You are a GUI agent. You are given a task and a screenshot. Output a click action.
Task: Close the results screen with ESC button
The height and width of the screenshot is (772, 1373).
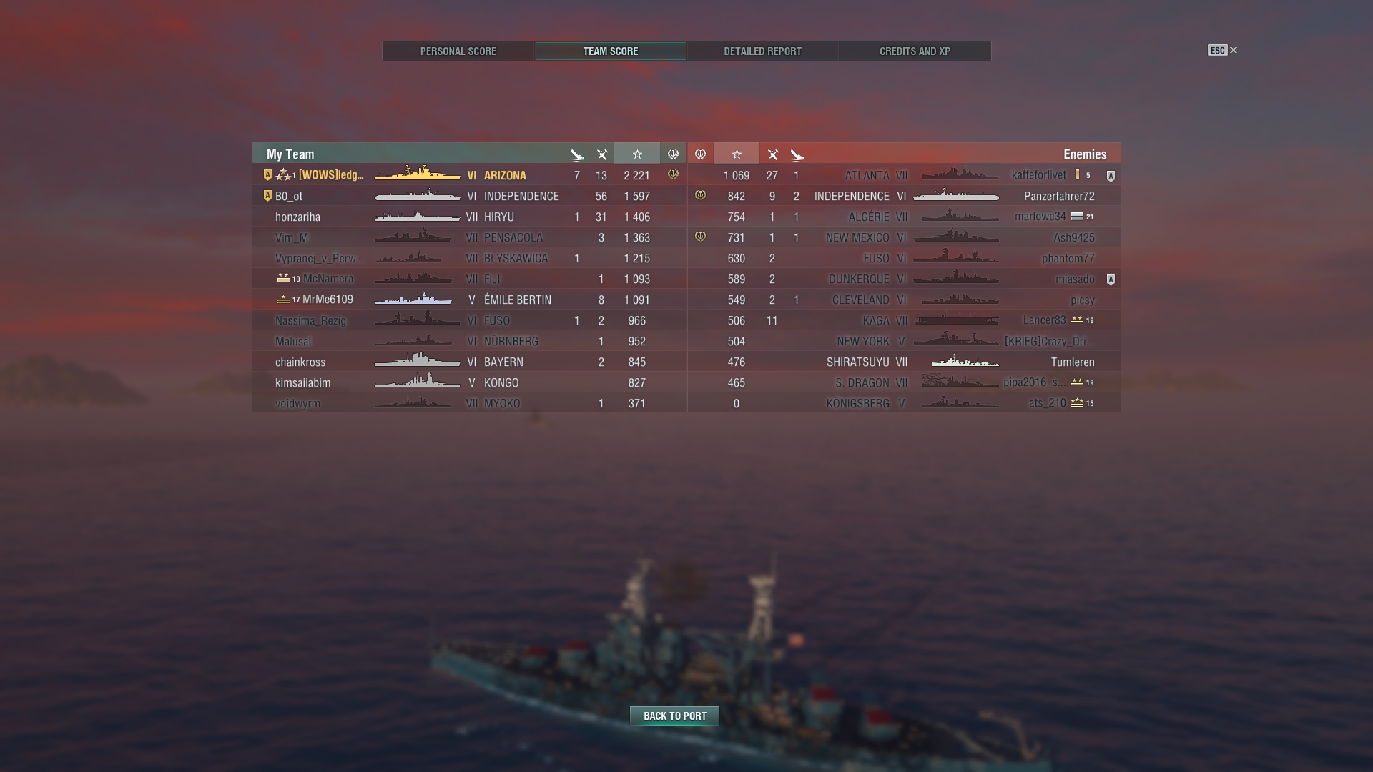1222,50
